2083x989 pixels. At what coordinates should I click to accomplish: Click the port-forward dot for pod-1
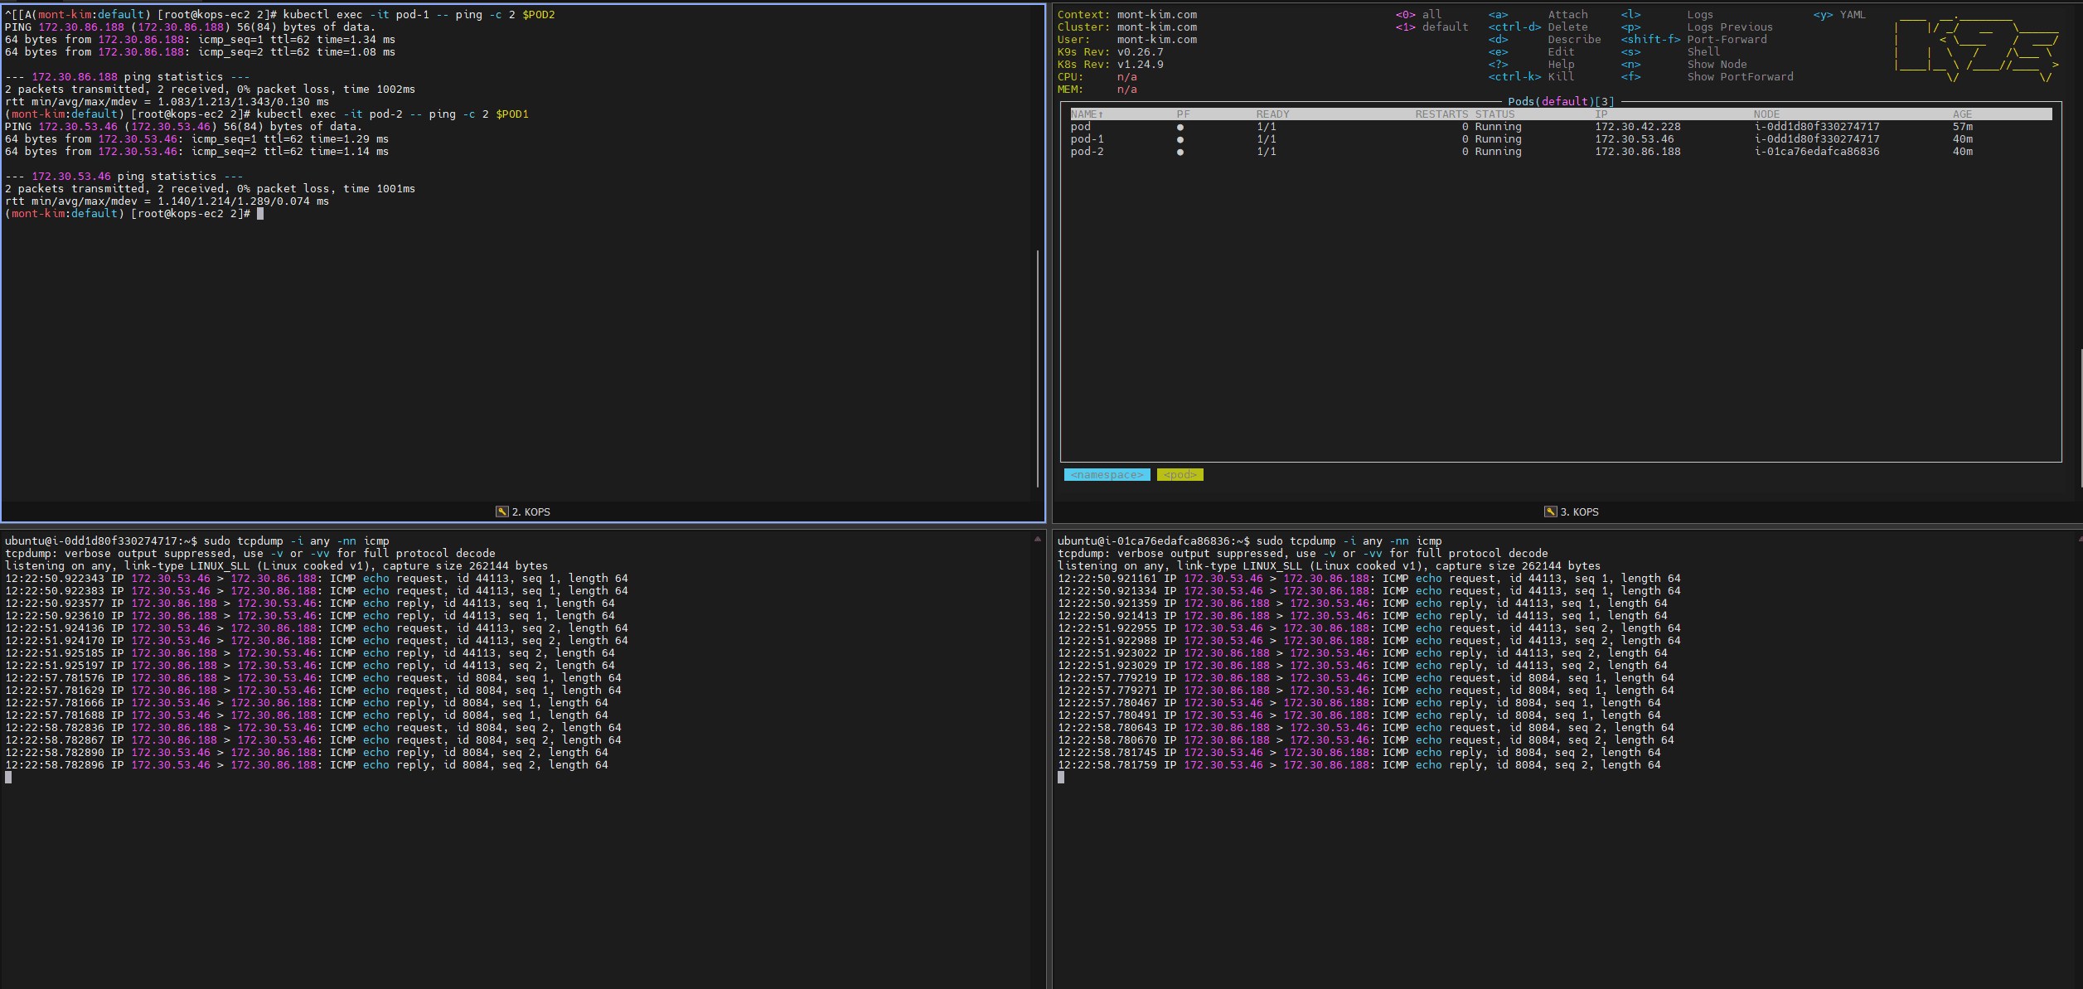[1180, 139]
